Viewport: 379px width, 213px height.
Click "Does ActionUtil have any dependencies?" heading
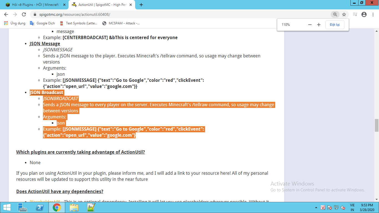(x=60, y=191)
